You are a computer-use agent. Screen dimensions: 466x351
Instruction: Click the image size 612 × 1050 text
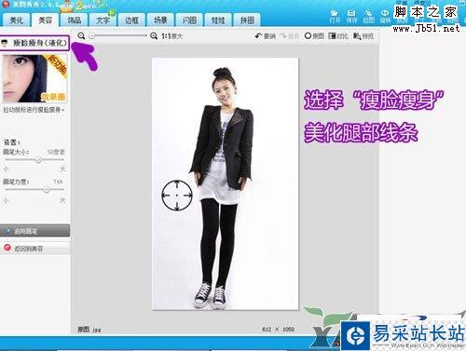pos(278,329)
